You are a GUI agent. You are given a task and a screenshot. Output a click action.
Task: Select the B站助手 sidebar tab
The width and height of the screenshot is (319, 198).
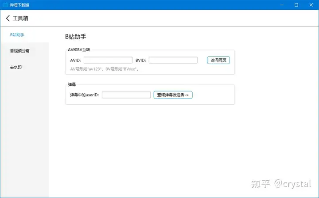24,34
